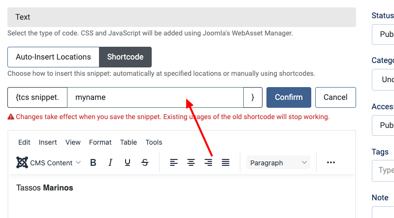Click the Note input field
Viewport: 394px width, 218px height.
(383, 212)
